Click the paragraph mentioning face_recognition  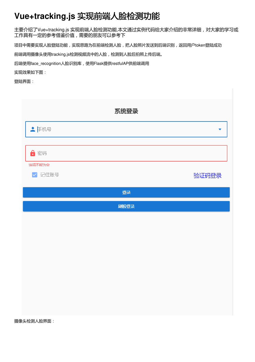click(82, 63)
